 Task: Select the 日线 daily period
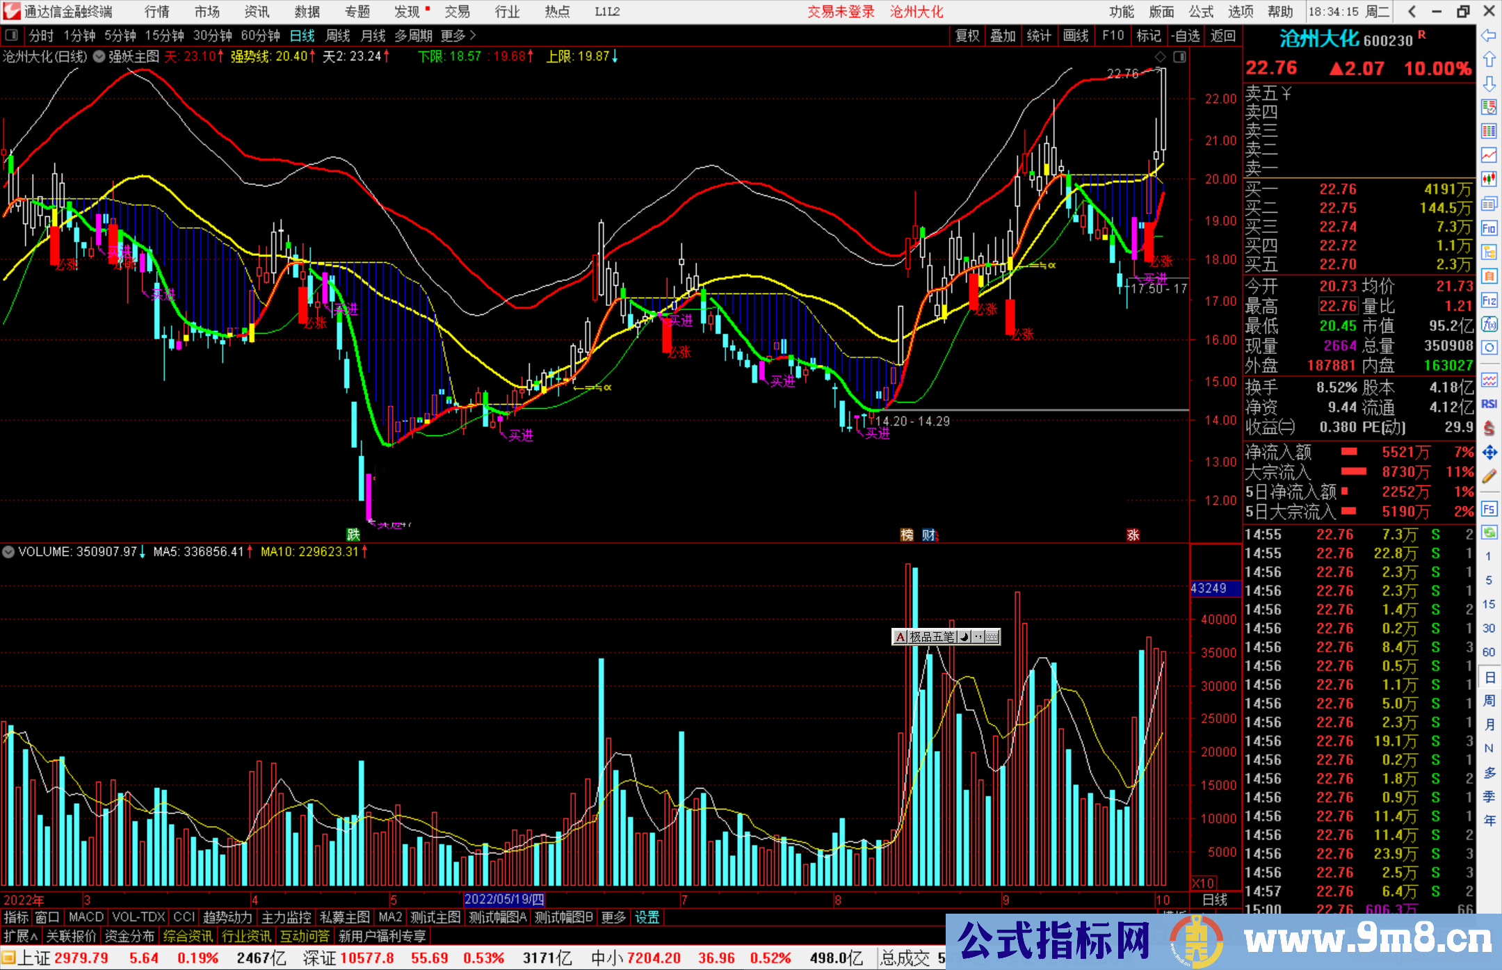(x=302, y=35)
